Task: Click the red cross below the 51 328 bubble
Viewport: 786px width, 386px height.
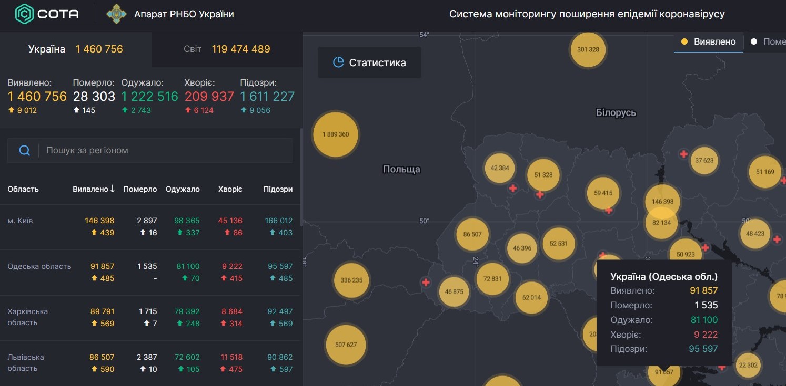Action: [539, 194]
